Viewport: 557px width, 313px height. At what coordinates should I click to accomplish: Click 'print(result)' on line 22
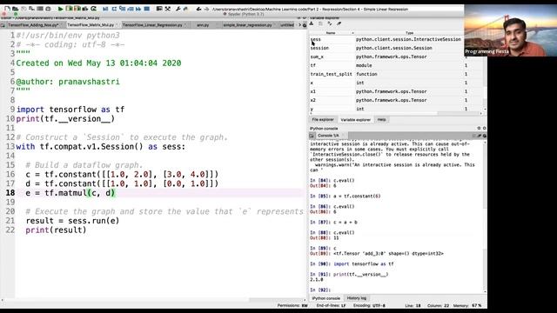click(x=56, y=230)
